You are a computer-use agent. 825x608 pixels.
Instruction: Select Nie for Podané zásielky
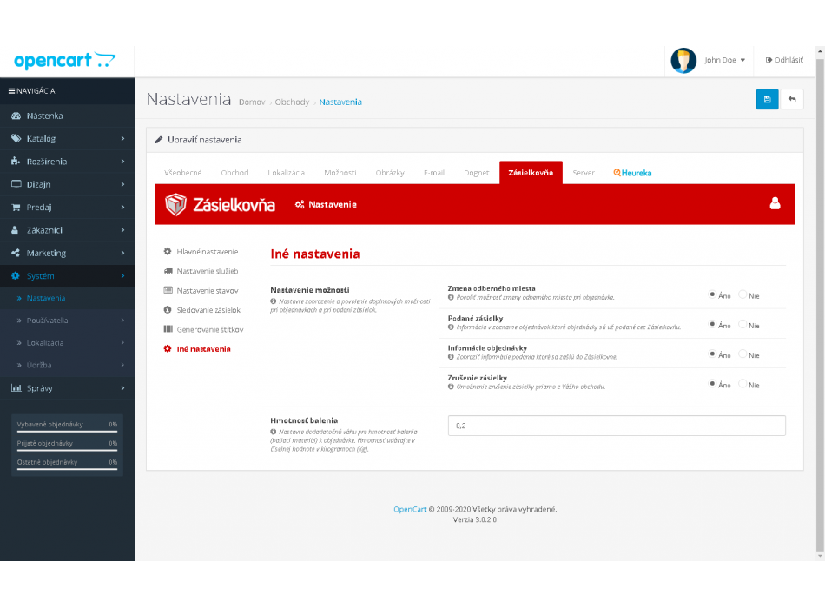(x=742, y=324)
